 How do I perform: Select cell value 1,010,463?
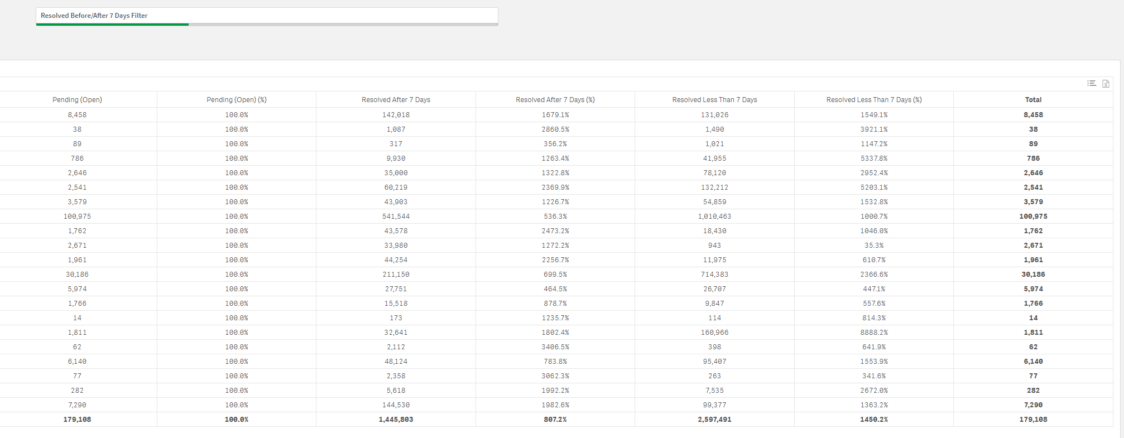tap(714, 216)
